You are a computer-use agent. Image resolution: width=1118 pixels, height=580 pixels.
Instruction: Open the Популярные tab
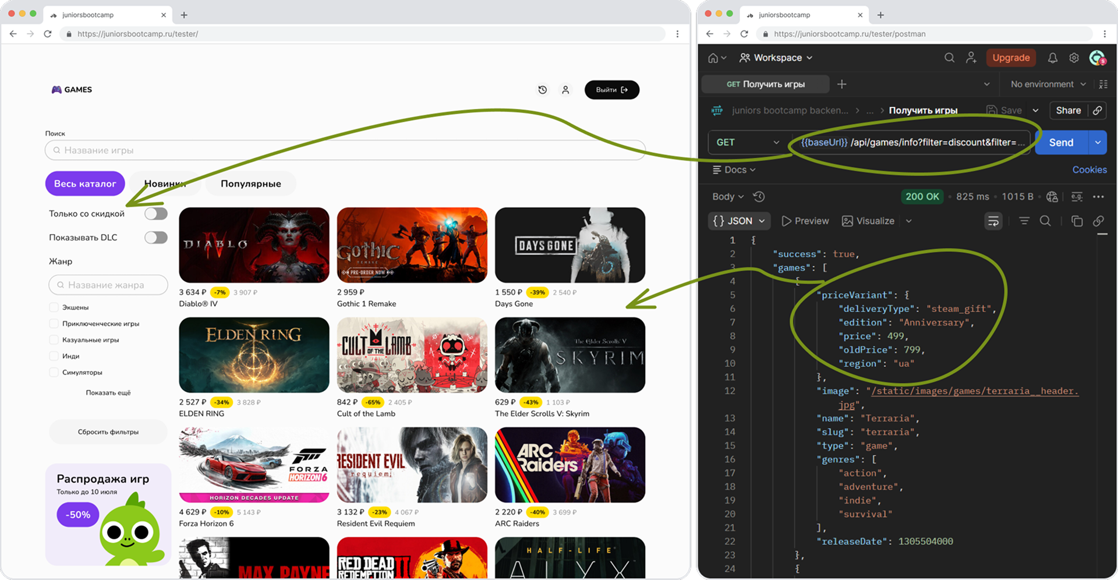coord(251,183)
